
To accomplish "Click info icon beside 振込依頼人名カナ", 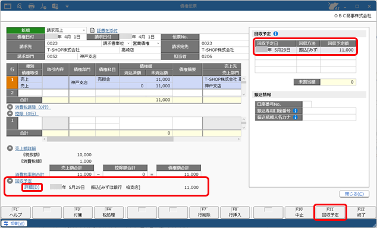I will pos(296,117).
